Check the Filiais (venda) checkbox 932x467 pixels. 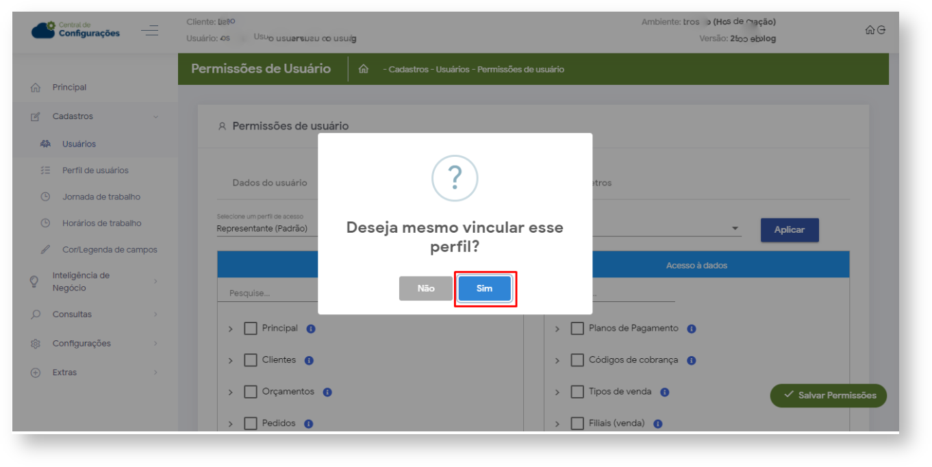[x=577, y=424]
